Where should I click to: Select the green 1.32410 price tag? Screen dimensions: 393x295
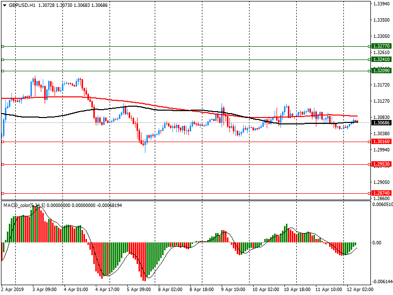(x=381, y=59)
